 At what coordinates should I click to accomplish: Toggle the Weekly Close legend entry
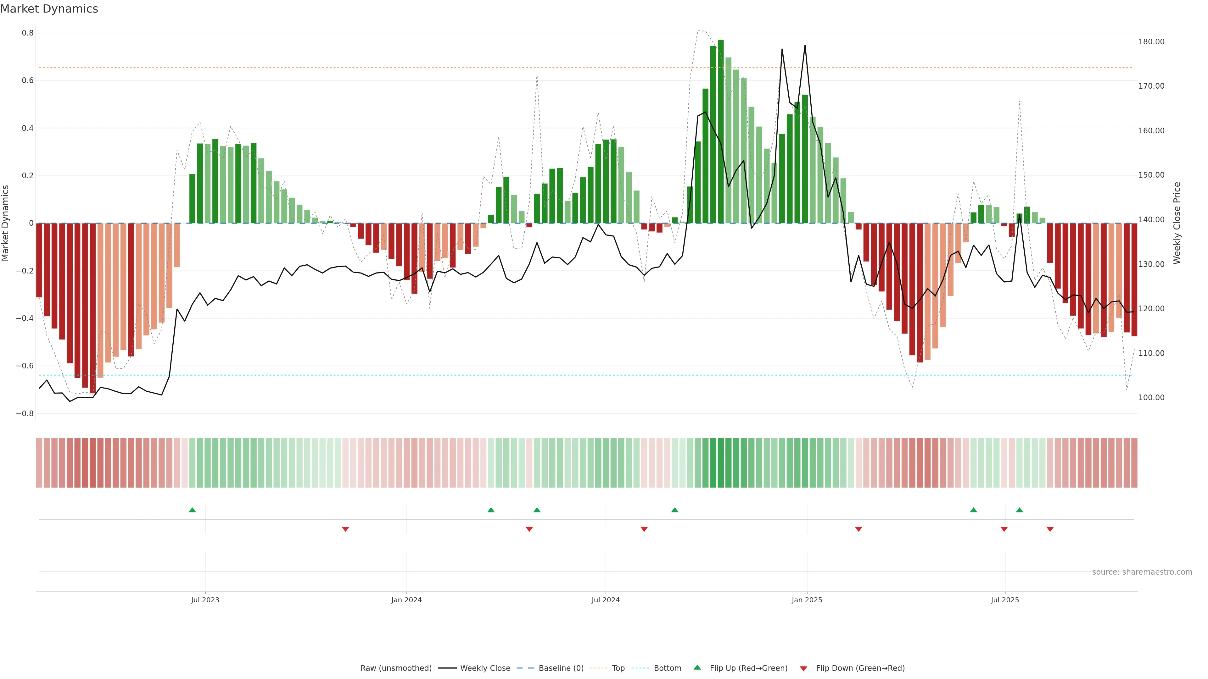pos(485,668)
